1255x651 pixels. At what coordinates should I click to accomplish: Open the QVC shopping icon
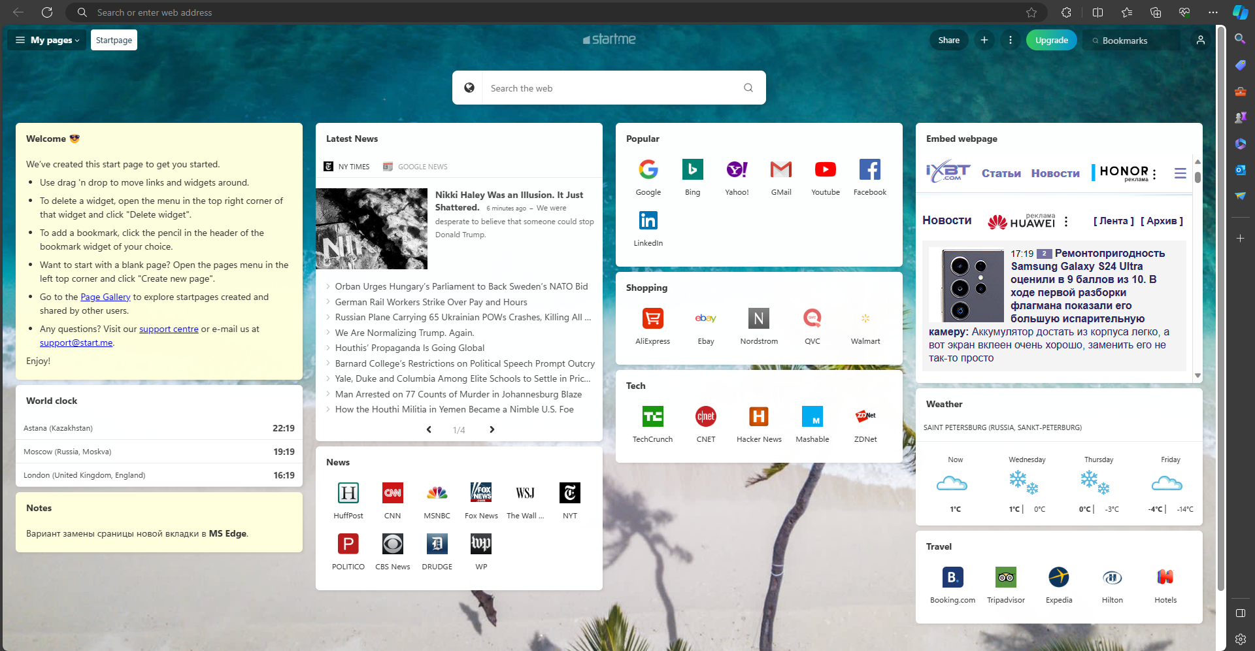[812, 319]
